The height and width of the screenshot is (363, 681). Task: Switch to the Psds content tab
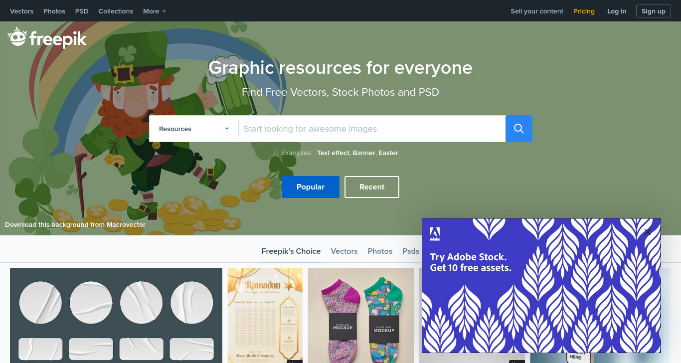coord(411,251)
